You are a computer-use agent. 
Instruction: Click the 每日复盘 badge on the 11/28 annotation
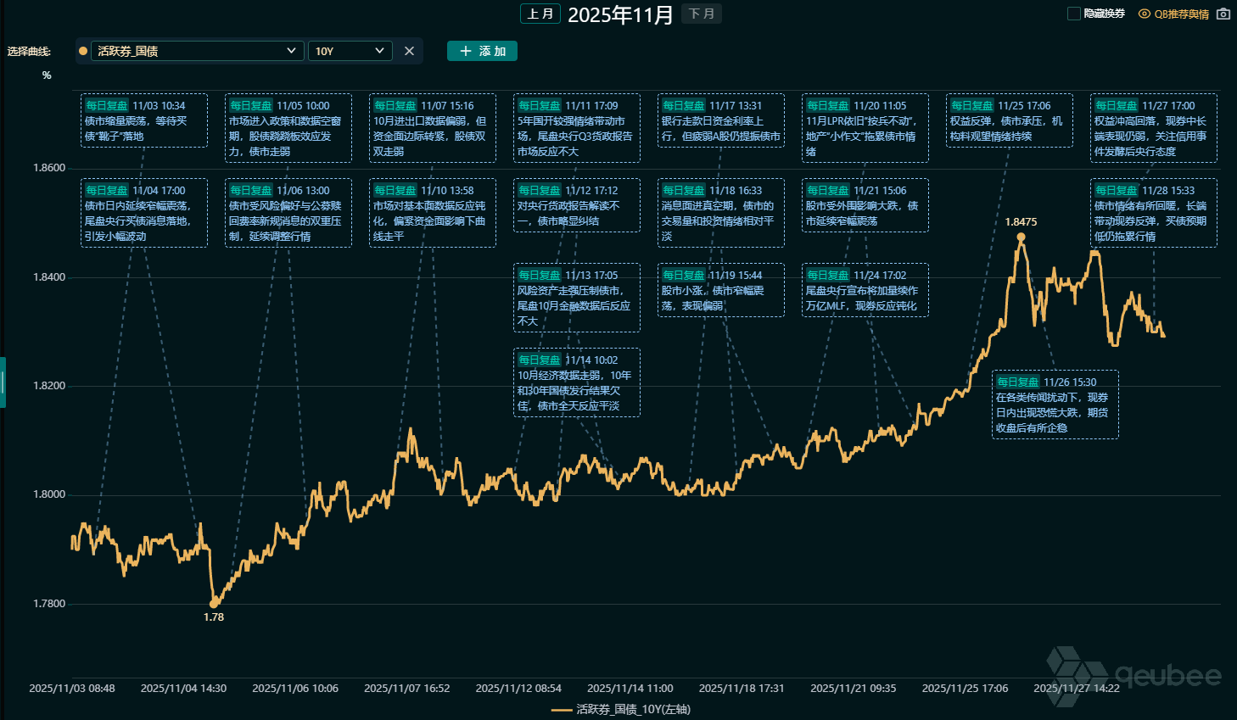click(1115, 190)
